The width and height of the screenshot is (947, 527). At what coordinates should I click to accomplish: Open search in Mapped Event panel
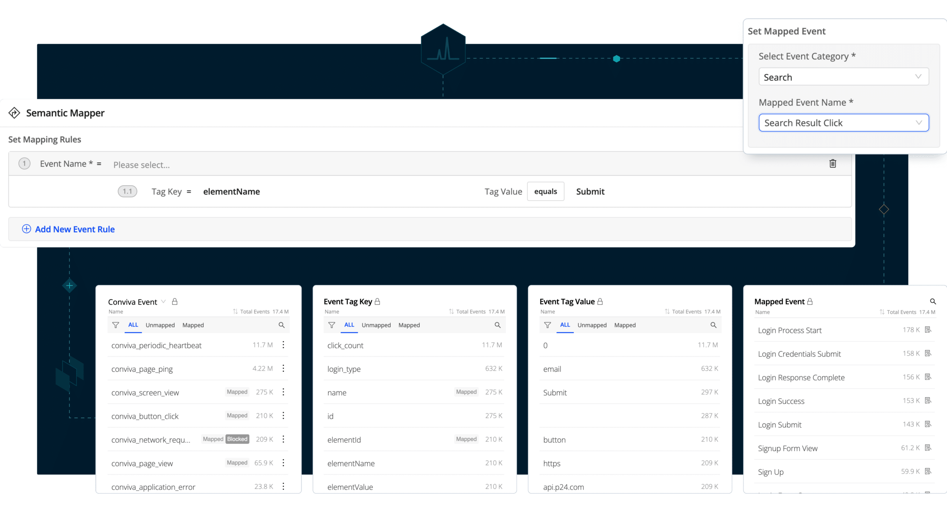click(933, 301)
